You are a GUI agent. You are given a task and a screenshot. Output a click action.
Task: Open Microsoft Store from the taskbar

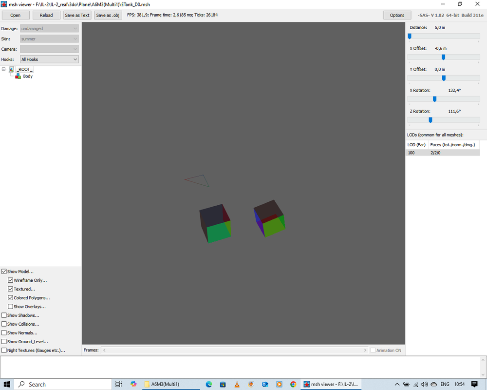(223, 385)
